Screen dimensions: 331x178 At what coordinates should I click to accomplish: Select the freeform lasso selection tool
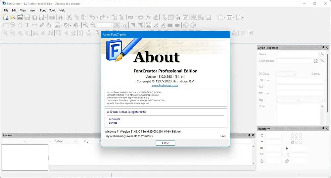point(13,25)
